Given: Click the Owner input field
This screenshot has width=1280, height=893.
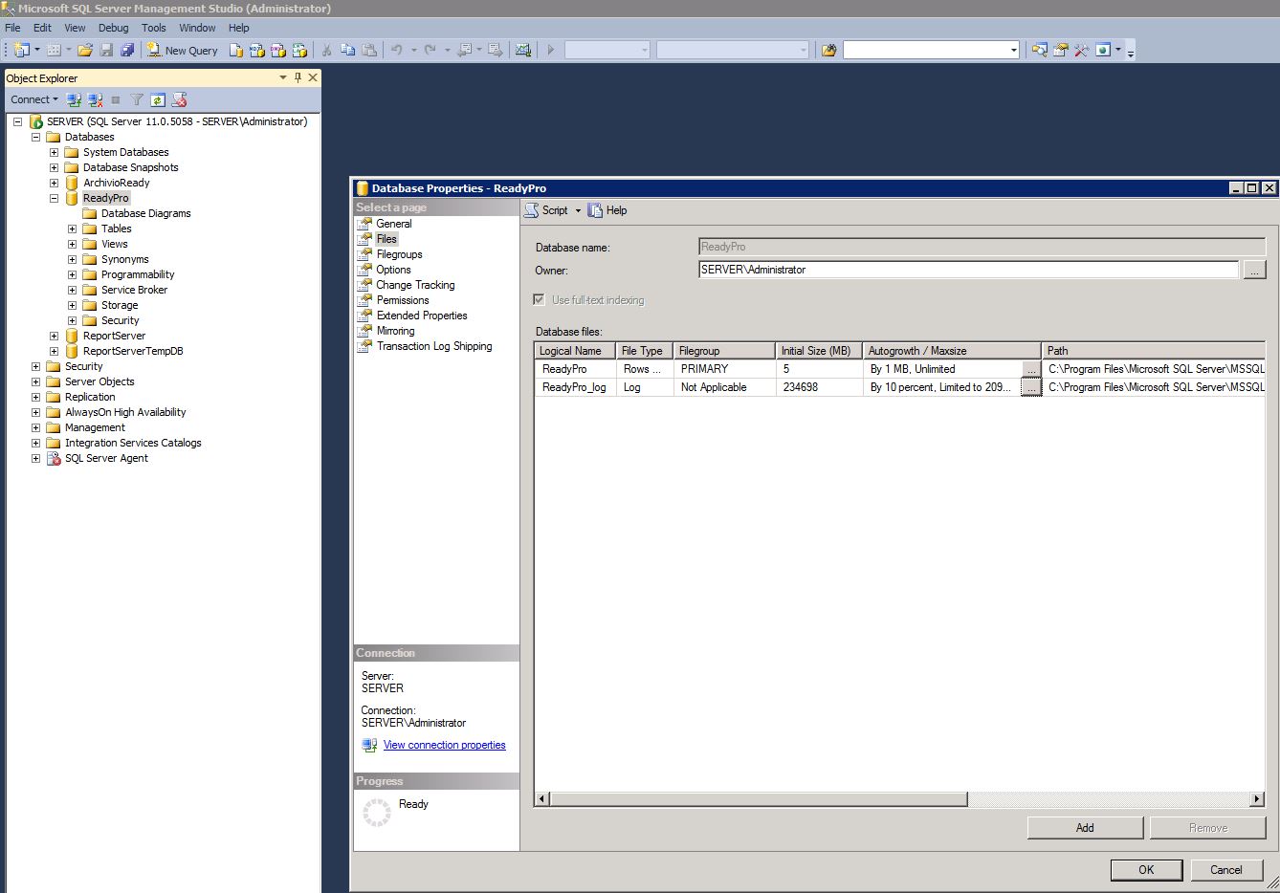Looking at the screenshot, I should click(x=968, y=270).
